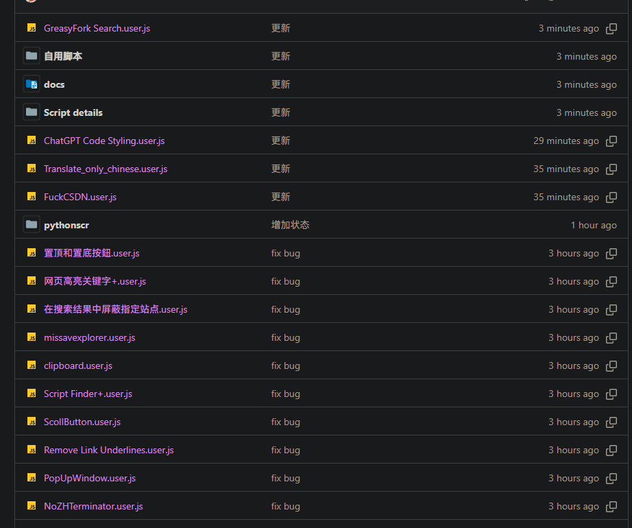Click "29 minutes ago" timestamp
The image size is (632, 528).
pyautogui.click(x=566, y=141)
